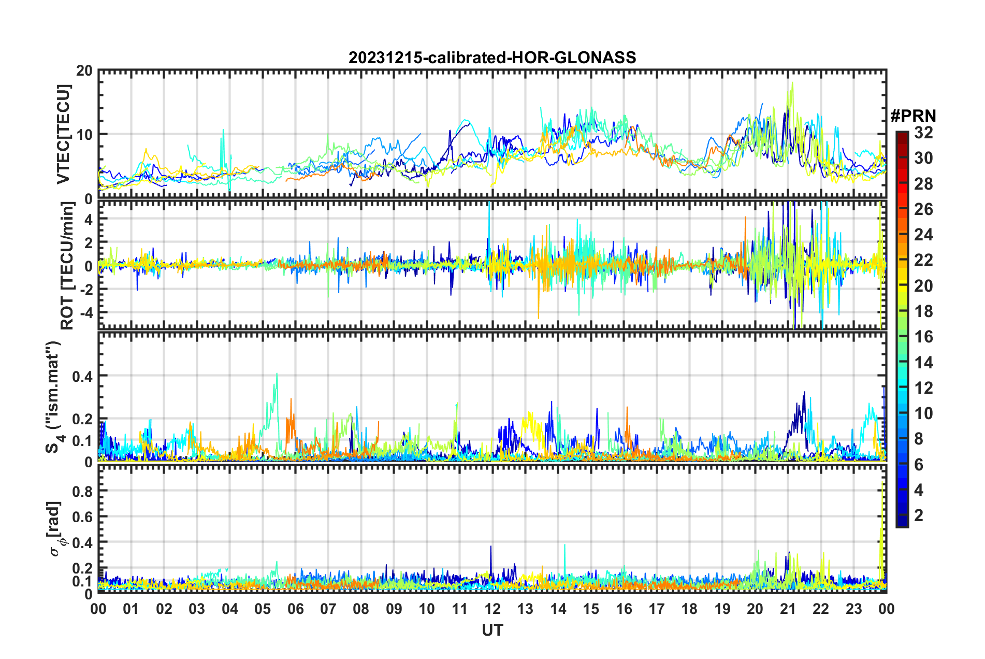This screenshot has width=985, height=659.
Task: Click the ROT axis tick label -2
Action: point(85,290)
